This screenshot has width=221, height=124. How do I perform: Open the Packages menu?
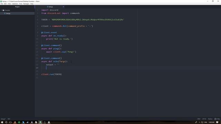point(26,4)
